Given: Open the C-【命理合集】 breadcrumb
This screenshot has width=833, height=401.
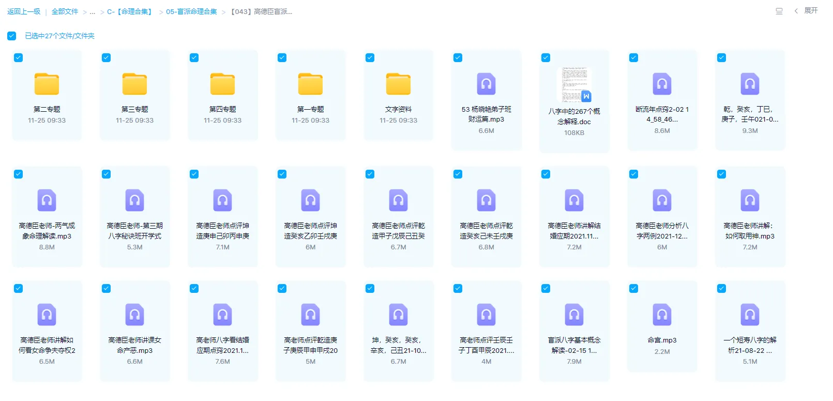Looking at the screenshot, I should tap(130, 11).
